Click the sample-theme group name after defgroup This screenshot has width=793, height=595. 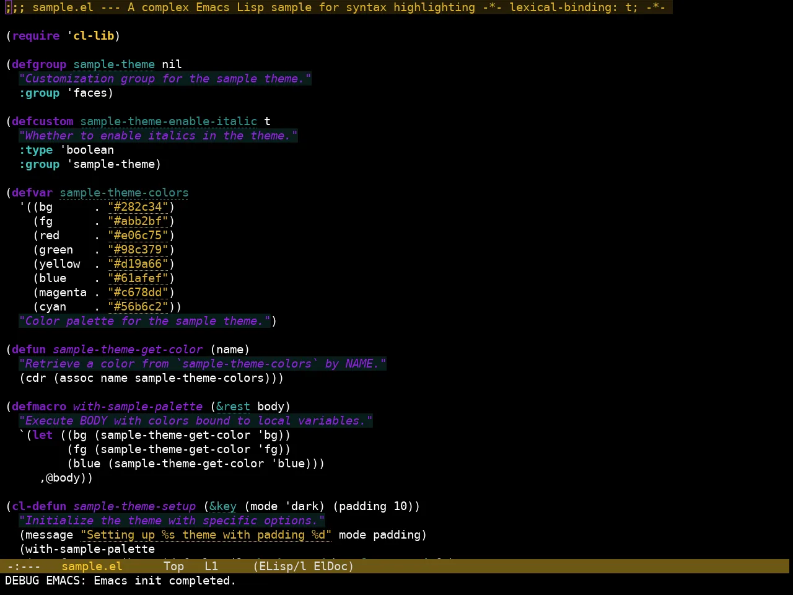point(114,64)
